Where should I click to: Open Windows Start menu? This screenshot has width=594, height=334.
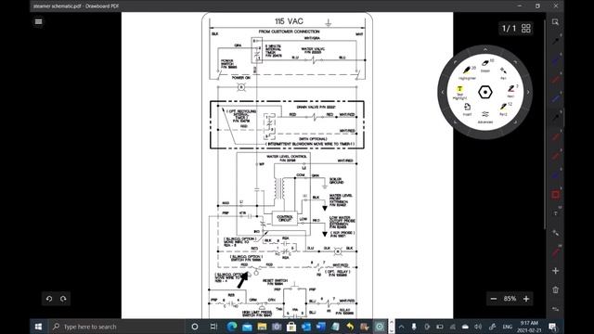tap(38, 327)
